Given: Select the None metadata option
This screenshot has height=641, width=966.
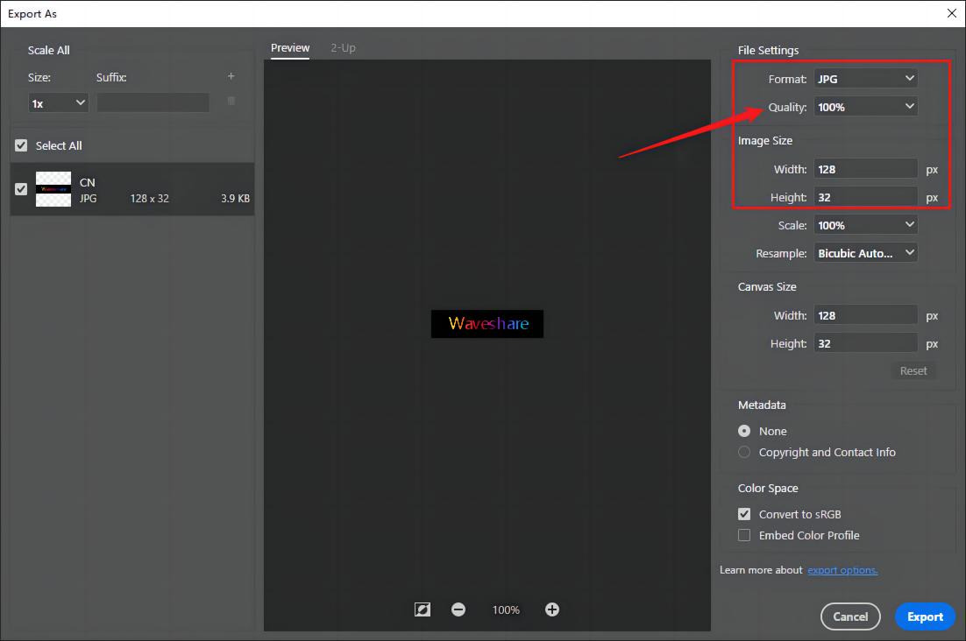Looking at the screenshot, I should point(744,431).
